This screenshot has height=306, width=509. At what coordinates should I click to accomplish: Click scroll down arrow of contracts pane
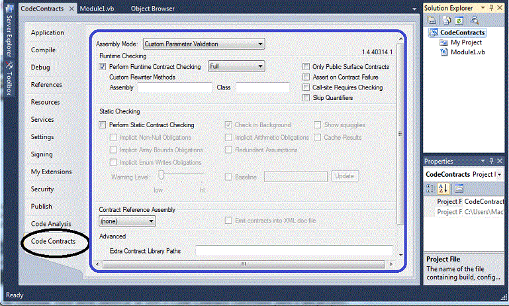click(x=400, y=255)
